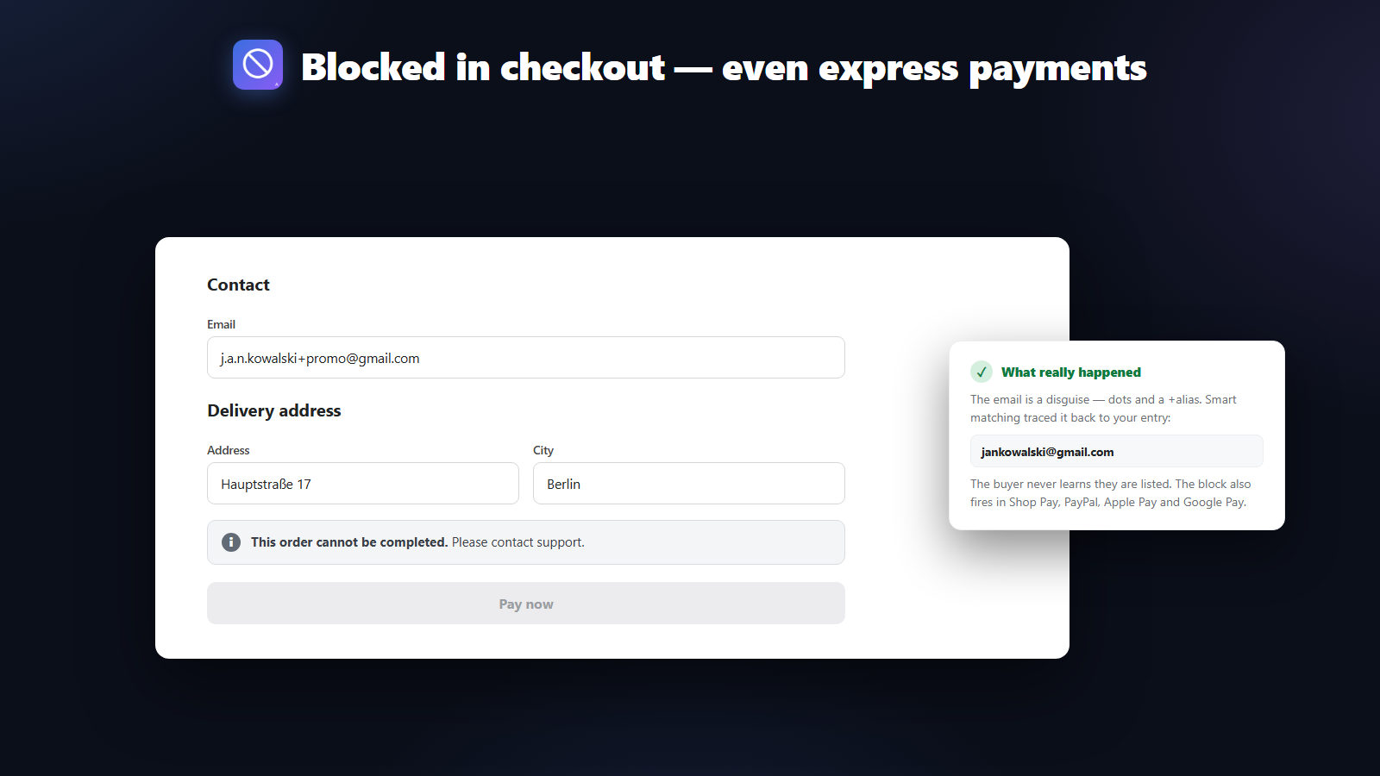Click the jankowalski@gmail.com entry box
Screen dimensions: 1380x776
point(1117,451)
